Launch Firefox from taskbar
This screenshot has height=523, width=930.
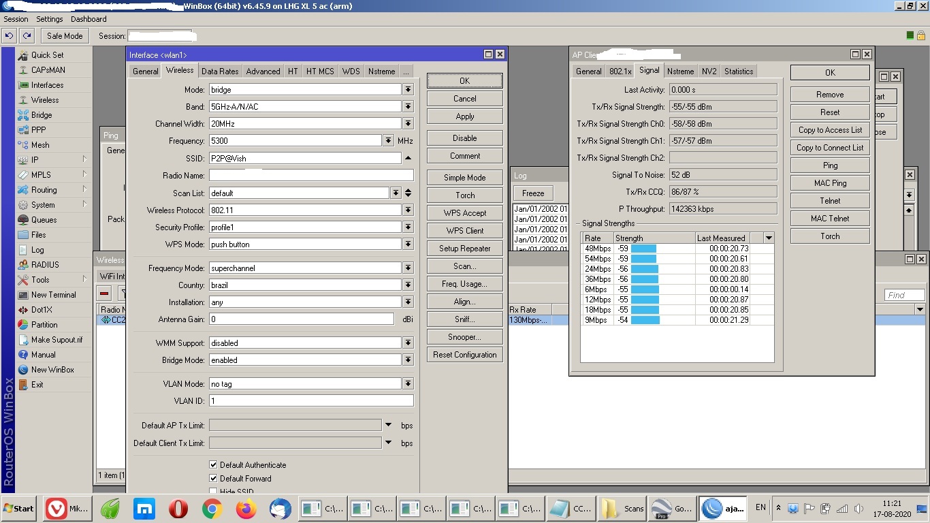[x=246, y=509]
